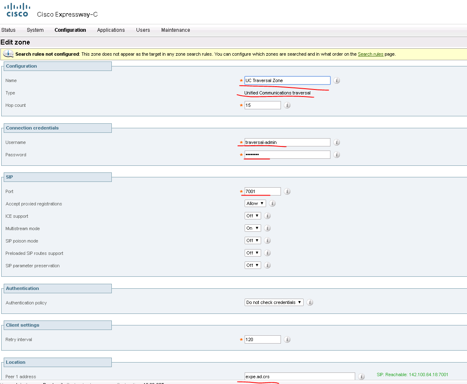Open Accept proxied registrations dropdown
This screenshot has width=467, height=384.
coord(255,203)
